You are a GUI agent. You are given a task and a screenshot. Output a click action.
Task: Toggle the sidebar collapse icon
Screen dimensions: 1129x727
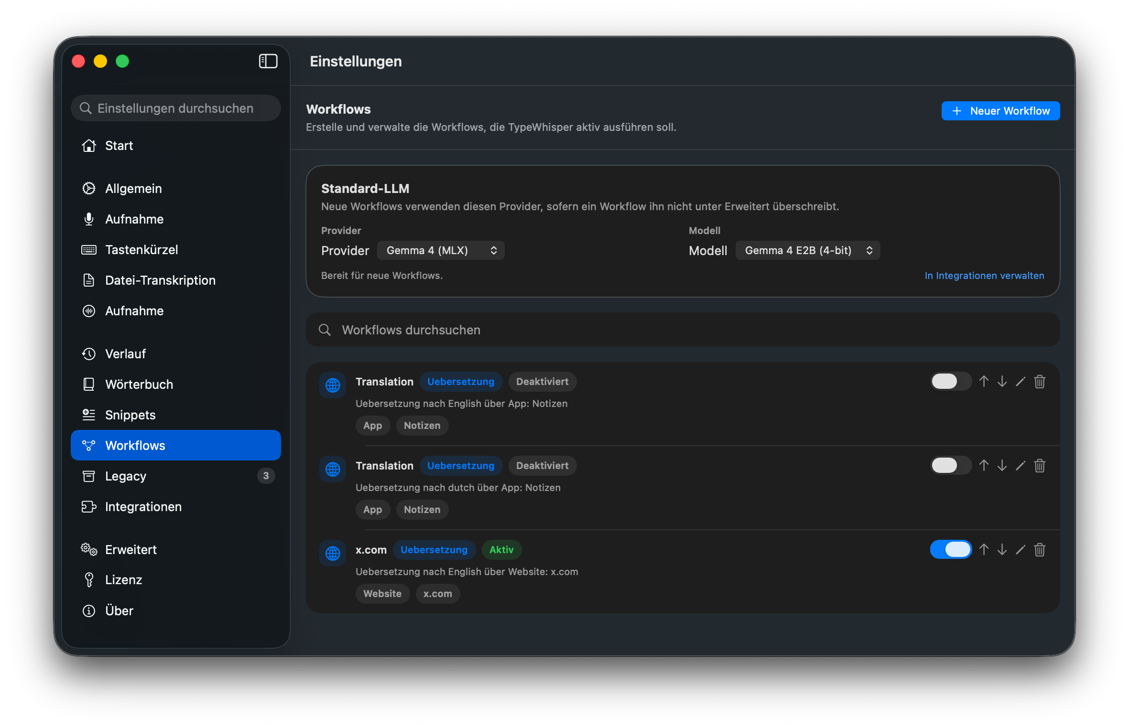(x=268, y=61)
